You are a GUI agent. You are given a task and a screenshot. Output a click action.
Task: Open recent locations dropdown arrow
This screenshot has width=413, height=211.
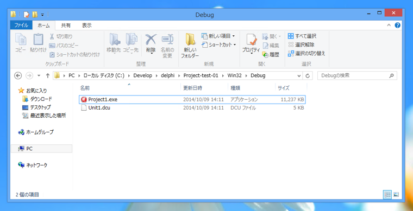tap(39, 76)
